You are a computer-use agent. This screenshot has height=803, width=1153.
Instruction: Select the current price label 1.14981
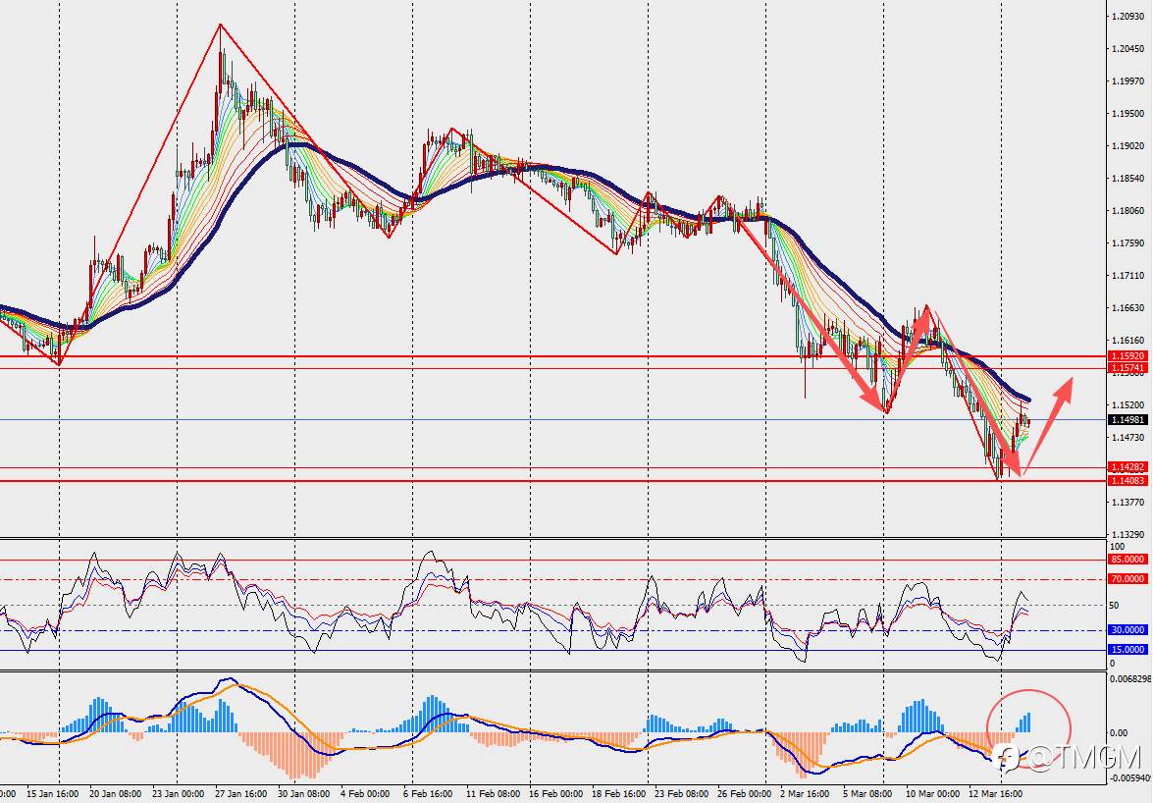(1127, 420)
